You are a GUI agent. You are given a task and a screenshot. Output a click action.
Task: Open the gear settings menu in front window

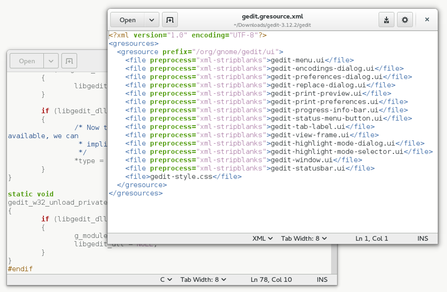tap(405, 20)
